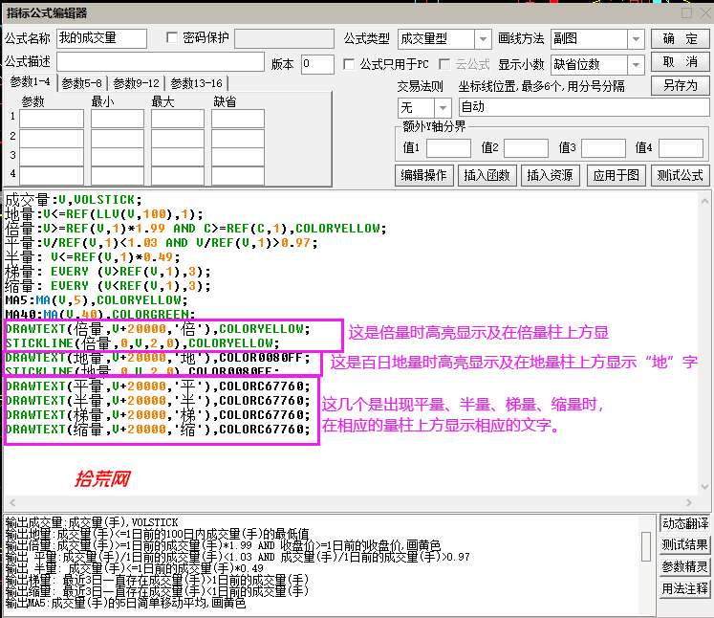Click the code line defining 半量
Screen dimensions: 714x618
pos(93,257)
